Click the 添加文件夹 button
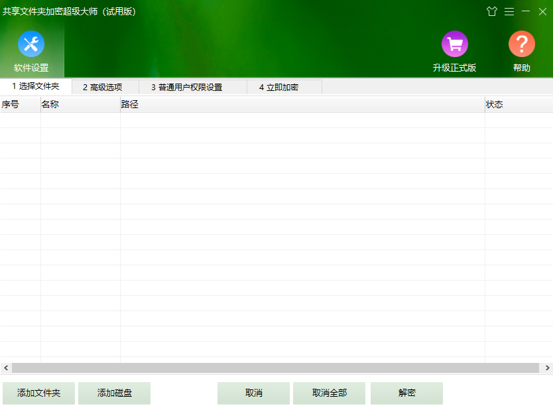 [x=38, y=393]
